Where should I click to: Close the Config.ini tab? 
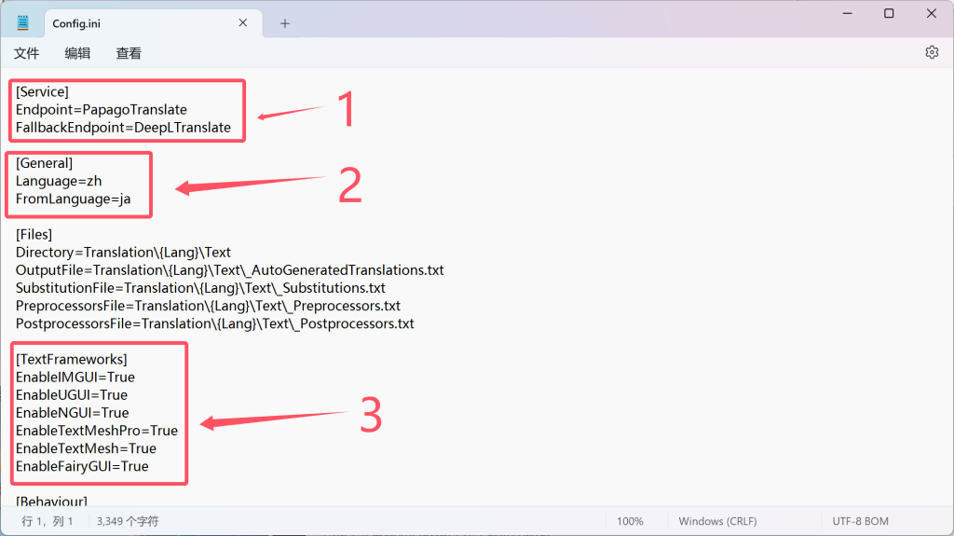coord(244,23)
